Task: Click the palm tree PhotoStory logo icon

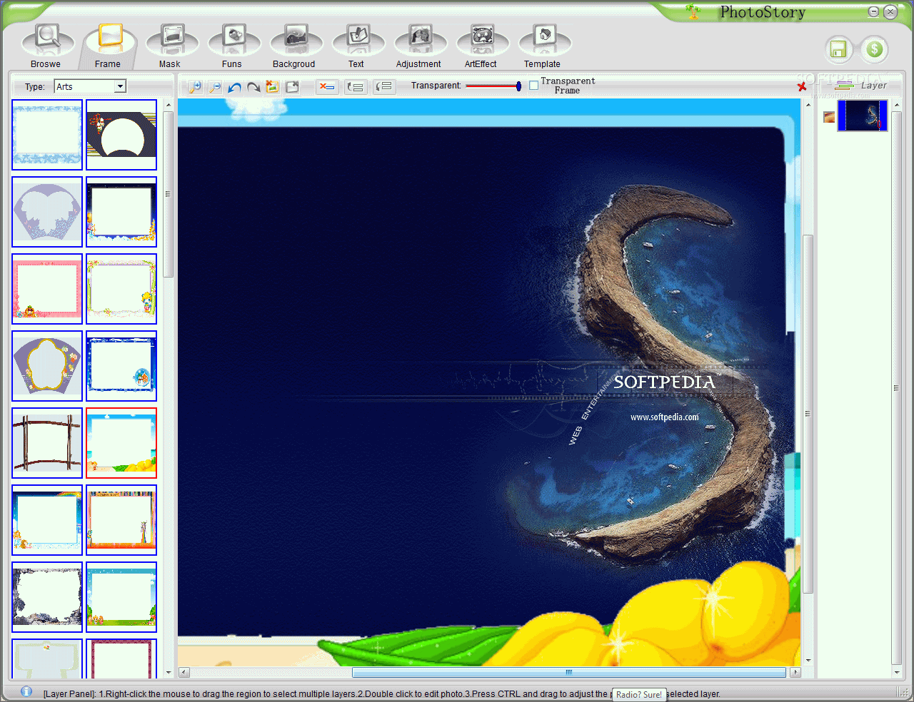Action: pyautogui.click(x=693, y=11)
